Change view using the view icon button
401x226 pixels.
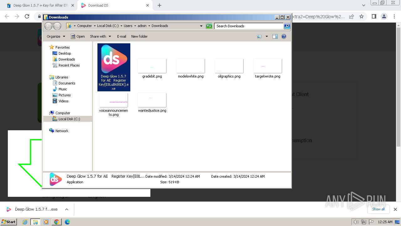259,36
